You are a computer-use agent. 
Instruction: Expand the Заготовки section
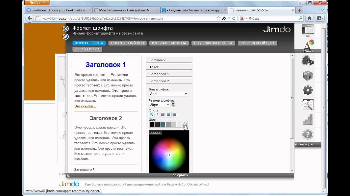(x=169, y=60)
